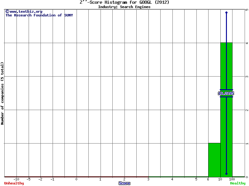Image resolution: width=249 pixels, height=186 pixels.
Task: Click the 5 tick label on right y-axis
Action: 247,10
